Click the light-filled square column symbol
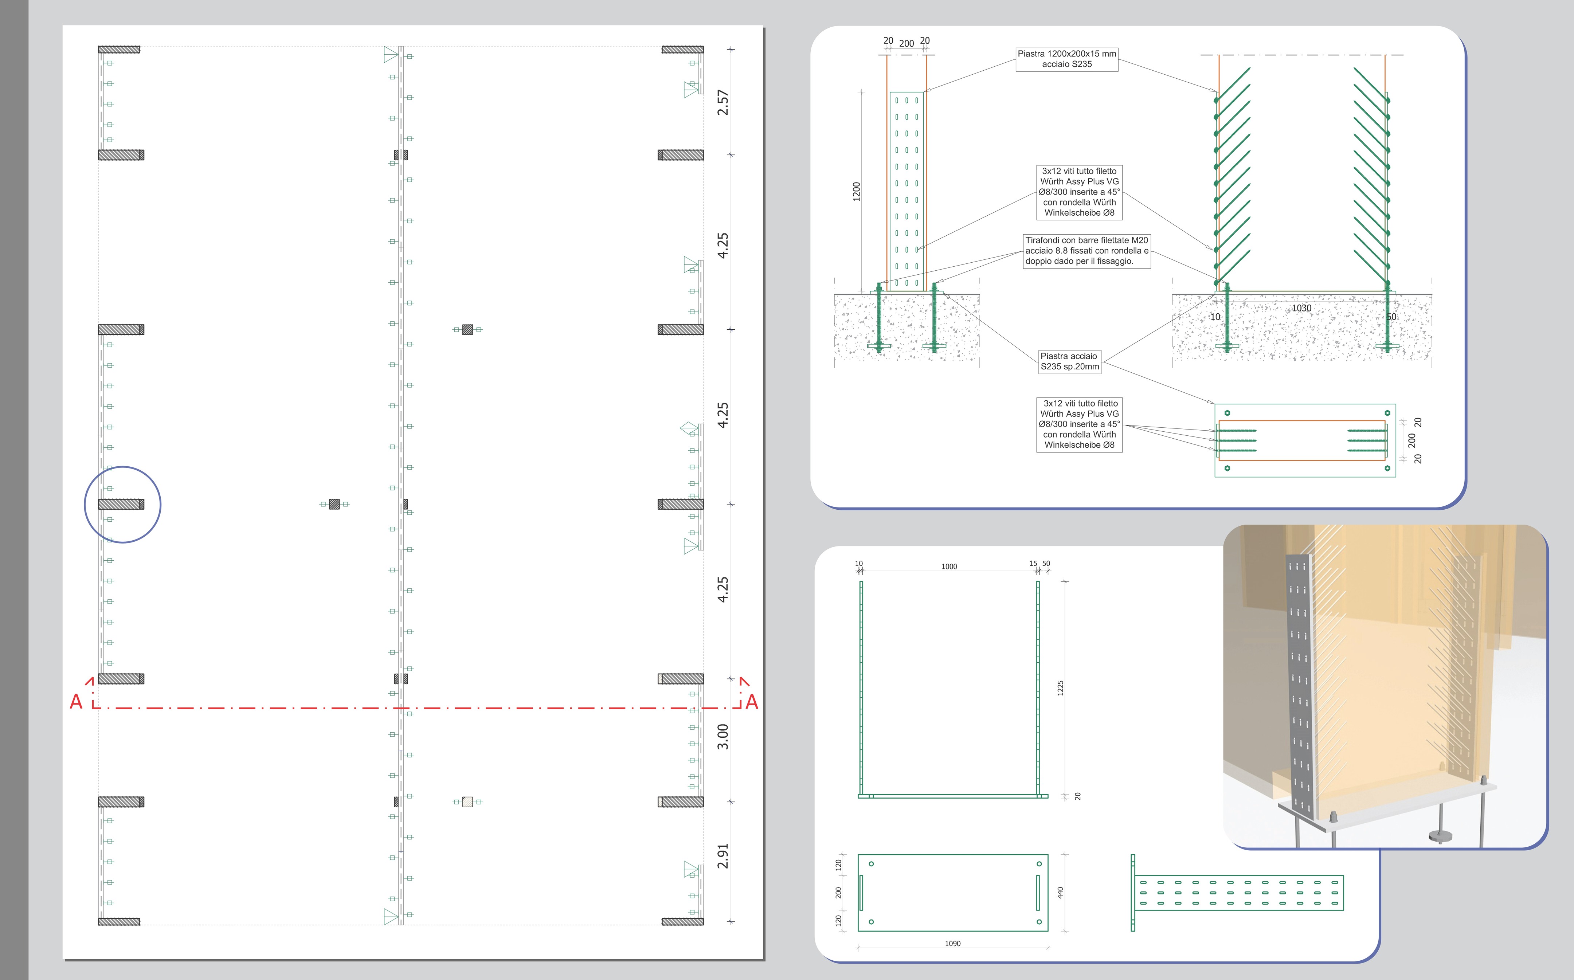Viewport: 1574px width, 980px height. [467, 802]
